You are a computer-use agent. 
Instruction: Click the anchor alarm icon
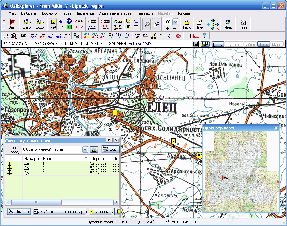[x=170, y=36]
